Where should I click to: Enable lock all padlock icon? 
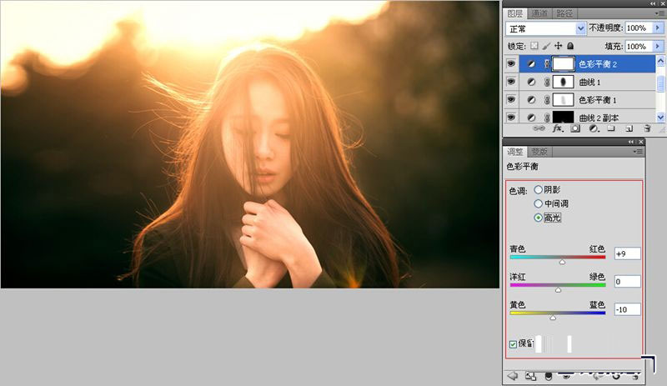pyautogui.click(x=570, y=46)
